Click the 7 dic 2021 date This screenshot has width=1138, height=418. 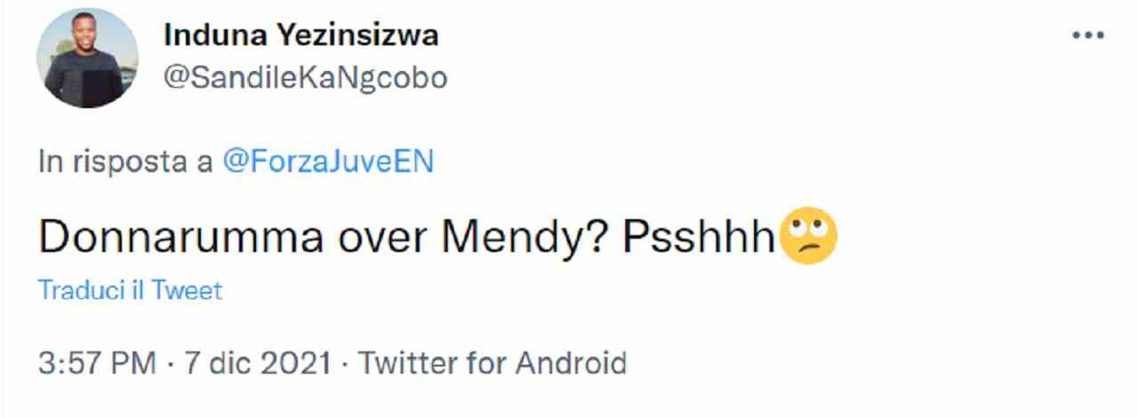255,363
